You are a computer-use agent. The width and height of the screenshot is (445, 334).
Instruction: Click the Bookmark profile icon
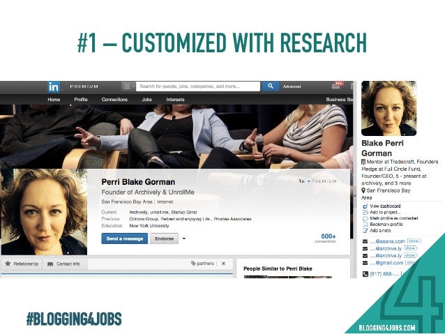point(365,225)
